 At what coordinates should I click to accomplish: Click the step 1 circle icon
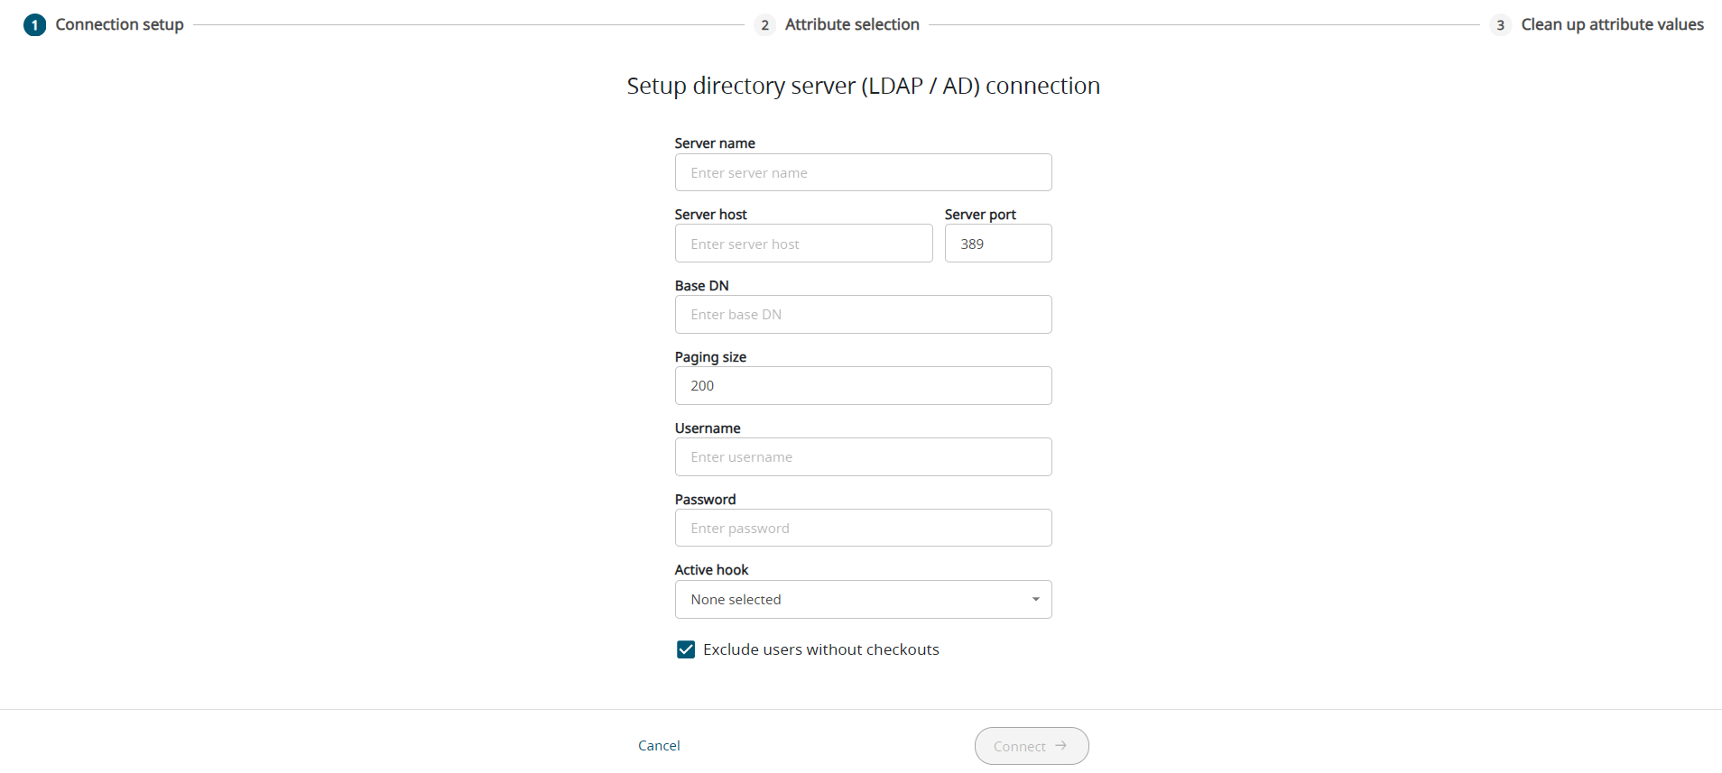coord(34,25)
